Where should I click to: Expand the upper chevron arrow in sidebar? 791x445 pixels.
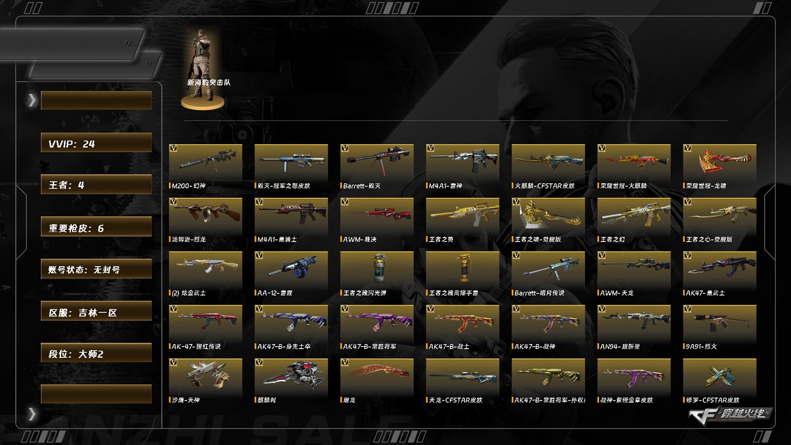click(x=32, y=100)
